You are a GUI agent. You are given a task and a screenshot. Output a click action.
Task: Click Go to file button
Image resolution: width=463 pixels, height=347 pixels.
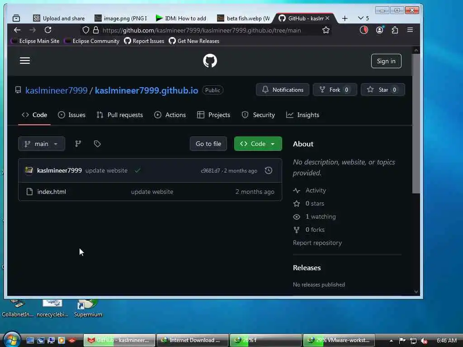[x=208, y=144]
